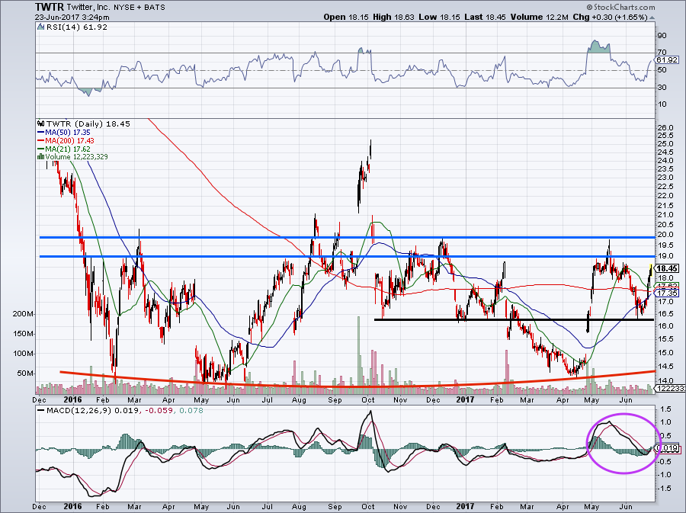Click the Last 18.45 value in the header
686x513 pixels.
485,17
